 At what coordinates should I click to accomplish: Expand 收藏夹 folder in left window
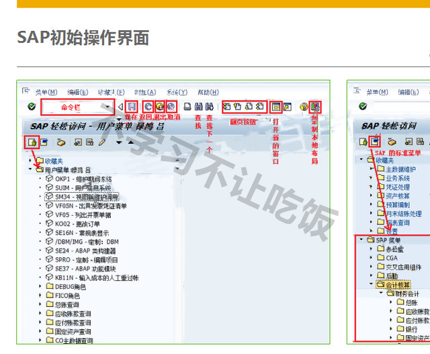pos(30,160)
